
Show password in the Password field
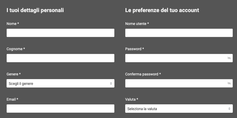tap(229, 58)
